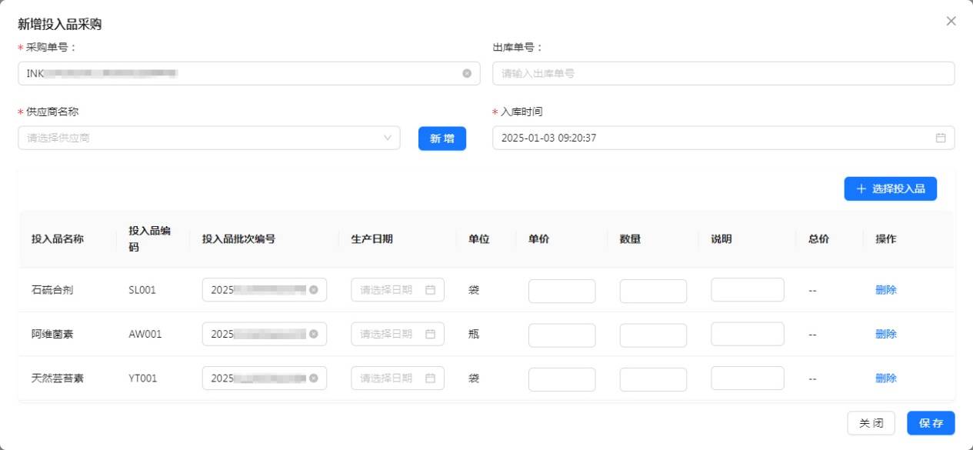This screenshot has width=973, height=450.
Task: Click the 单价 input for 石硫合剂
Action: [561, 291]
